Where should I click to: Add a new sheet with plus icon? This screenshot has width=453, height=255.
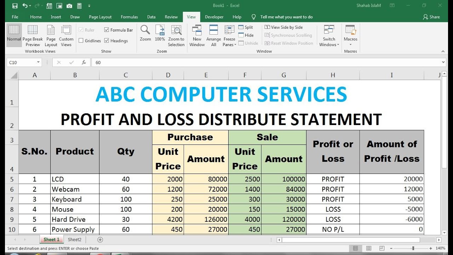click(x=100, y=240)
